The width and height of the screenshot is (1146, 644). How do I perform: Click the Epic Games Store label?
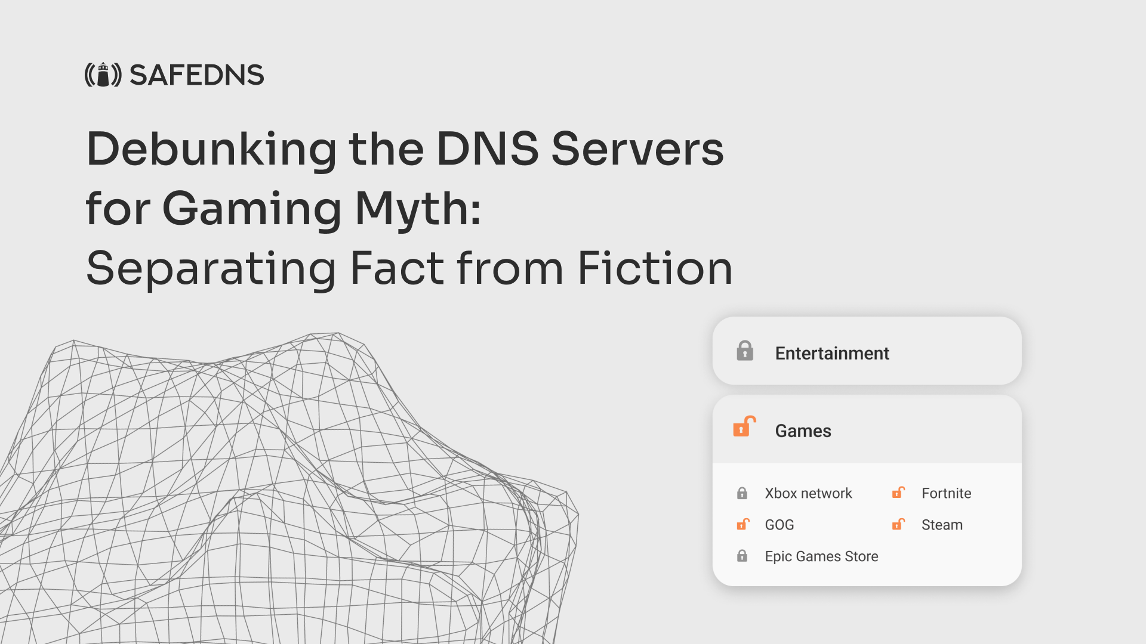[821, 556]
